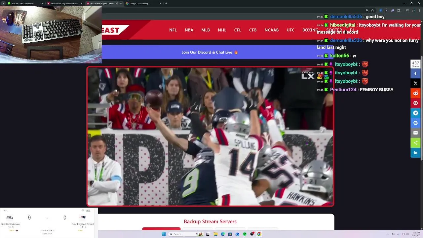Click the taskbar clock and date
Viewport: 423px width, 238px height.
[x=416, y=234]
